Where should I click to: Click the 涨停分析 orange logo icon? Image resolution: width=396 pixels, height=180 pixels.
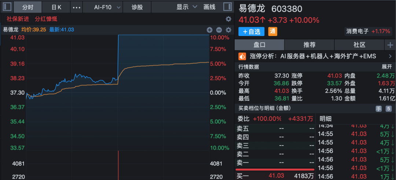(242, 56)
